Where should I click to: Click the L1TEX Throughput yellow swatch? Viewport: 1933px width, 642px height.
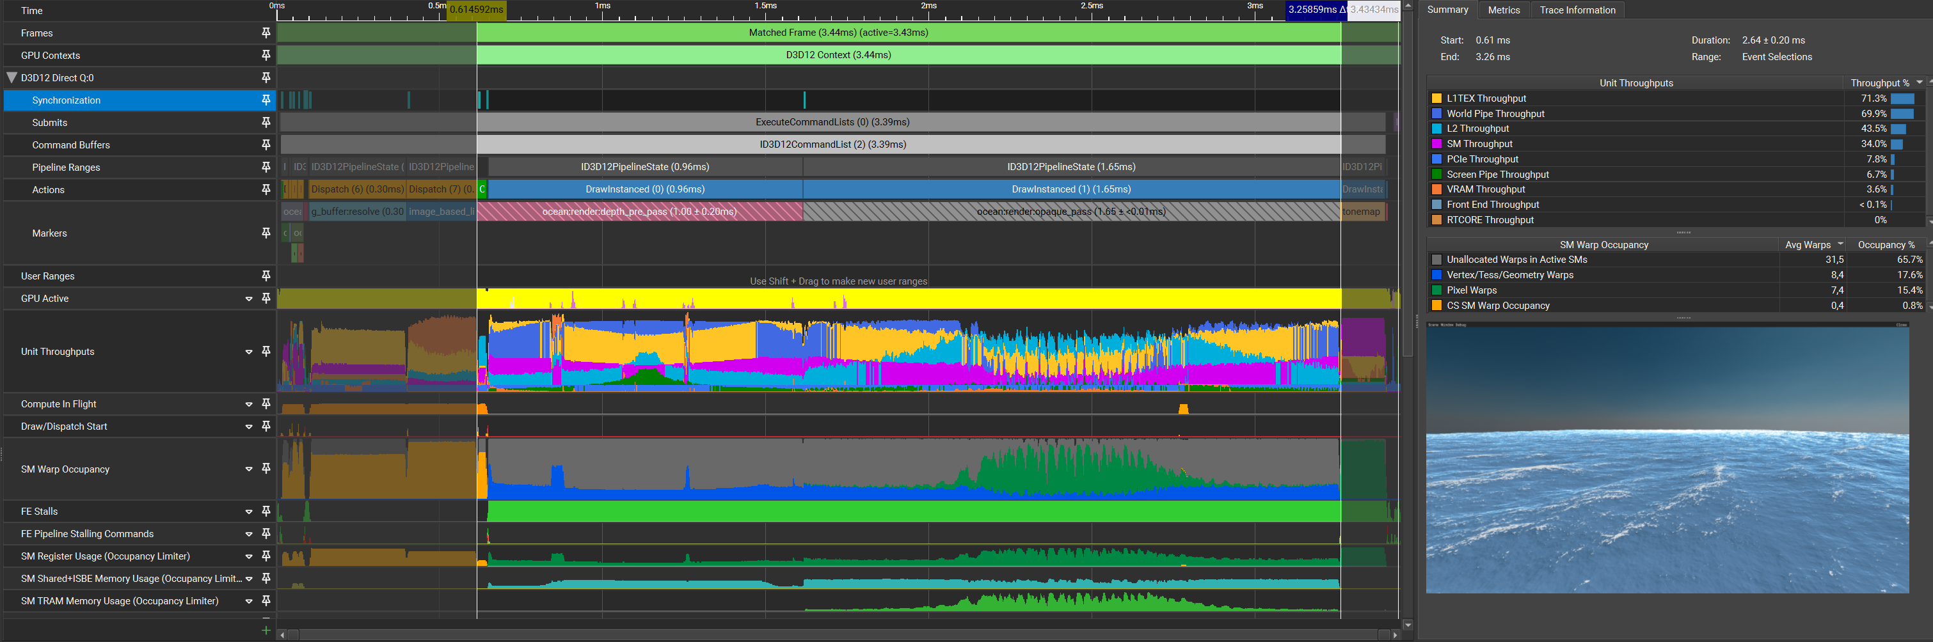coord(1436,98)
